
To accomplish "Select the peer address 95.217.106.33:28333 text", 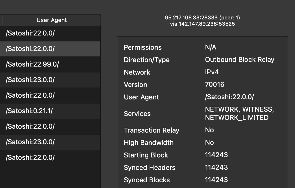I will (202, 18).
